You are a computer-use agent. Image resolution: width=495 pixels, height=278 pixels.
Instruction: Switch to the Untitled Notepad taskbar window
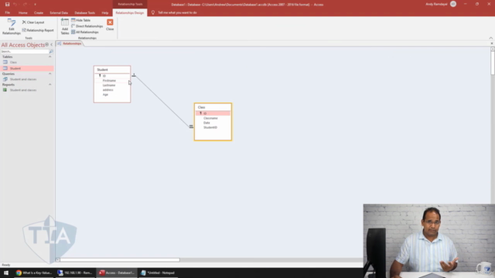point(158,273)
